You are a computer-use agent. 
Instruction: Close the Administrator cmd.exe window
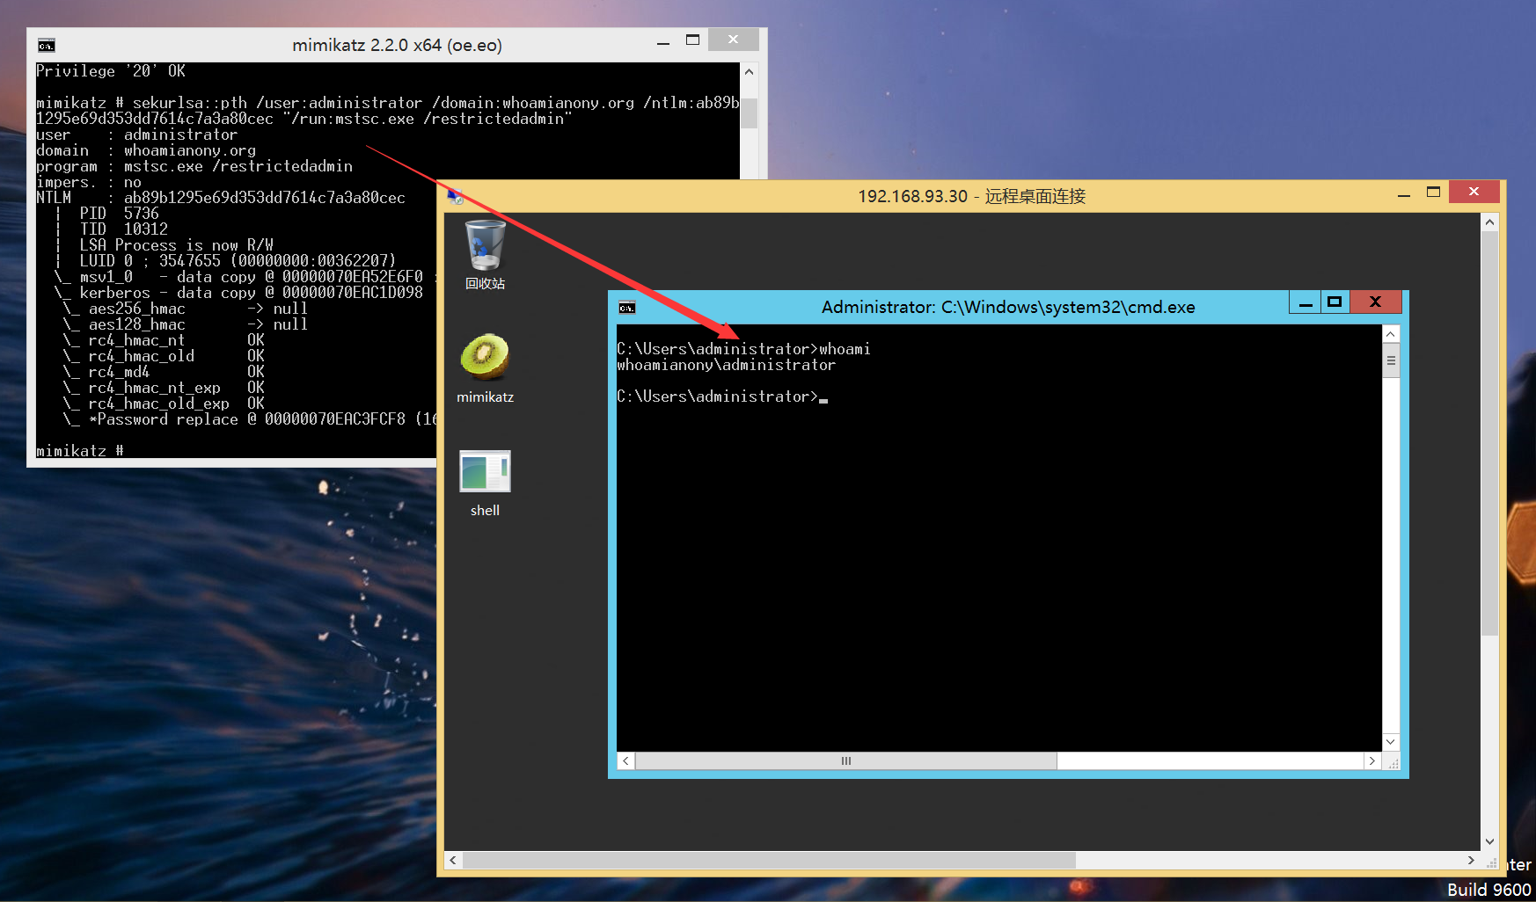click(x=1375, y=302)
